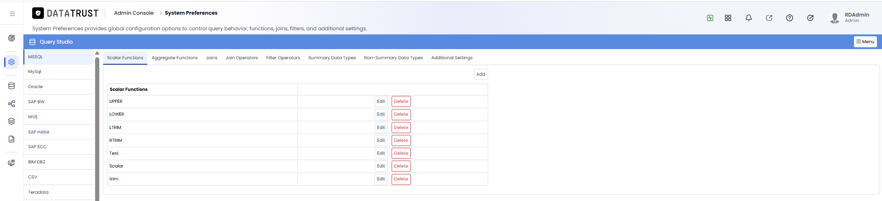
Task: Delete the RTRIM function row
Action: (x=401, y=140)
